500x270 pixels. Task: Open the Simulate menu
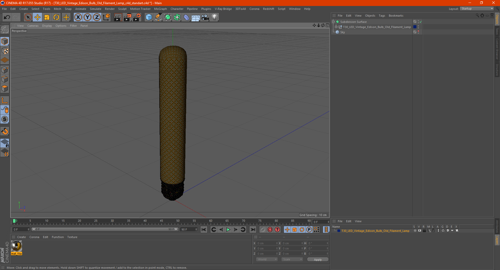(x=96, y=9)
